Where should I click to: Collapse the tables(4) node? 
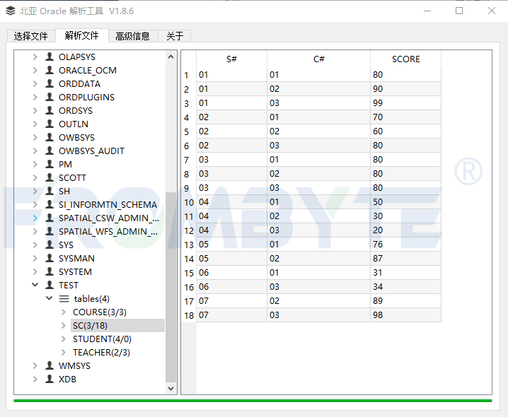point(50,298)
